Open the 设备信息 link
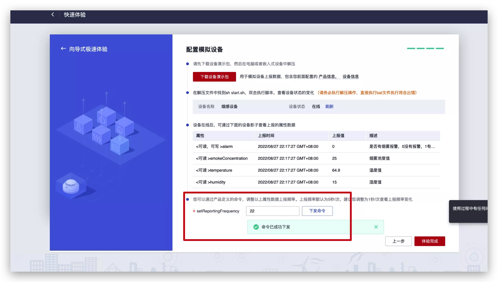498x282 pixels. coord(350,77)
